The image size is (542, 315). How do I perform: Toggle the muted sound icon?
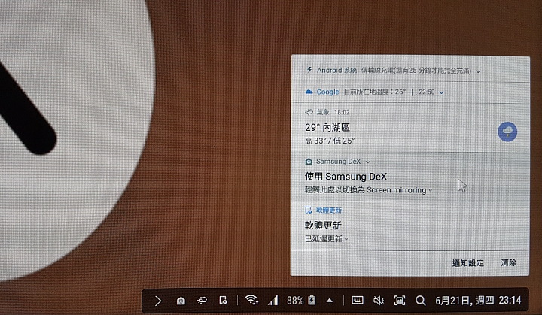coord(379,301)
